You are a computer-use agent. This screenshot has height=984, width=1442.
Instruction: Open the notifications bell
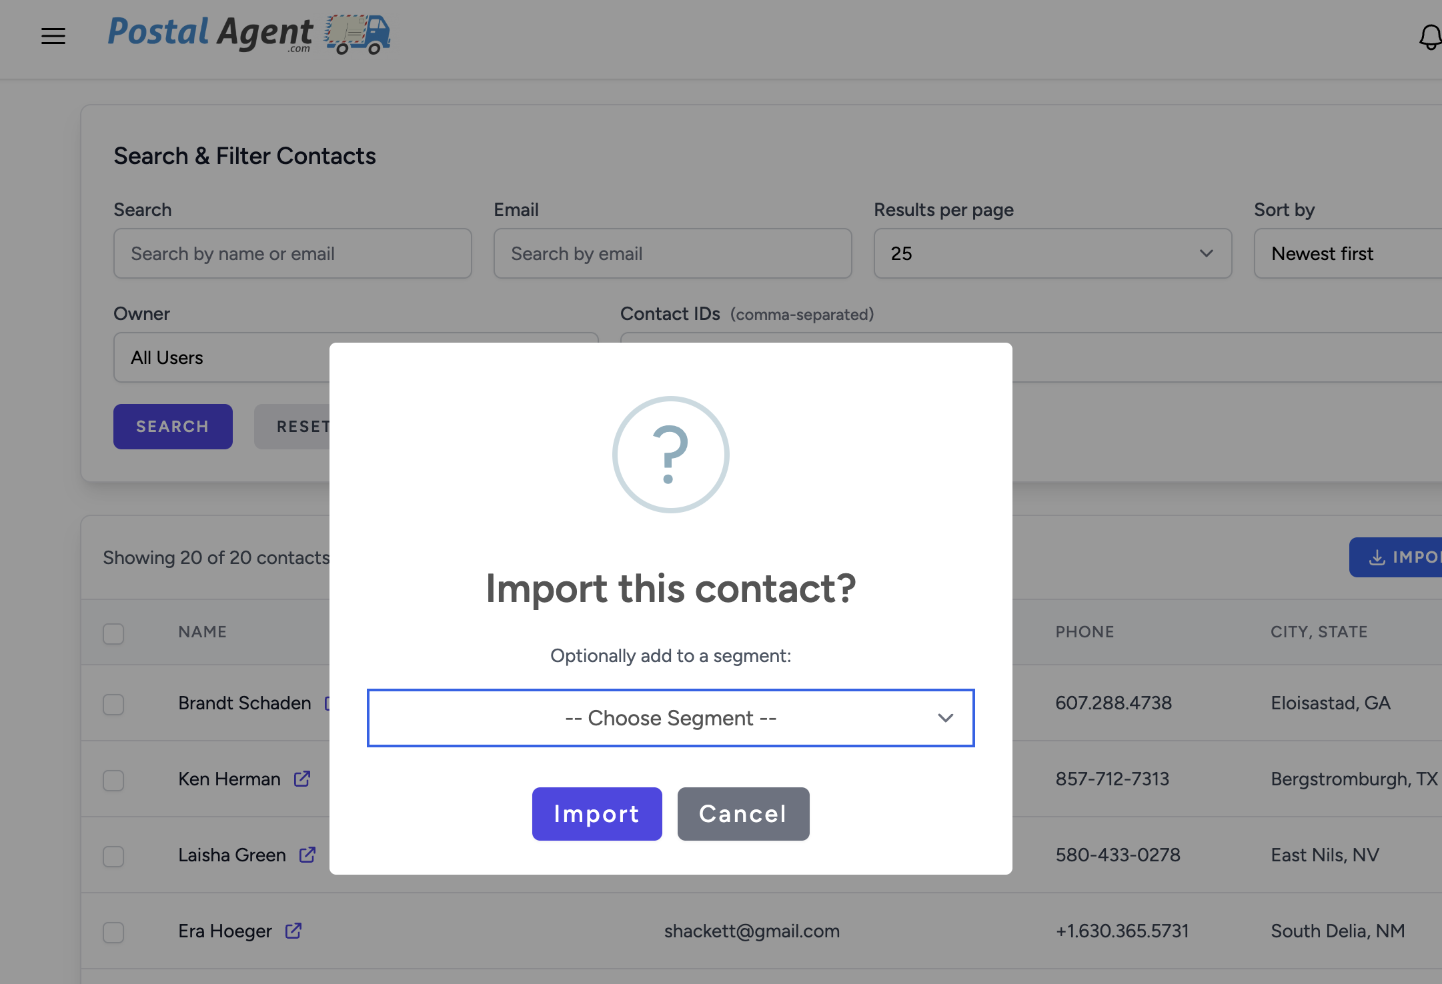[x=1430, y=37]
